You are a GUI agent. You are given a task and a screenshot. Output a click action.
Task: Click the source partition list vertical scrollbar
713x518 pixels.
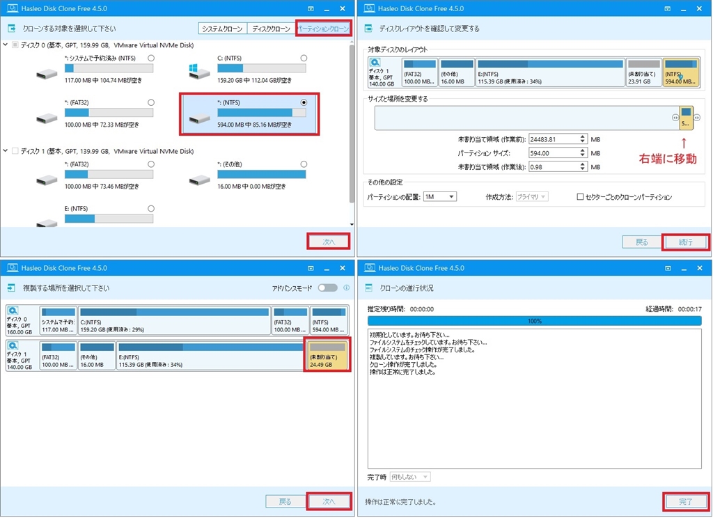coord(352,123)
